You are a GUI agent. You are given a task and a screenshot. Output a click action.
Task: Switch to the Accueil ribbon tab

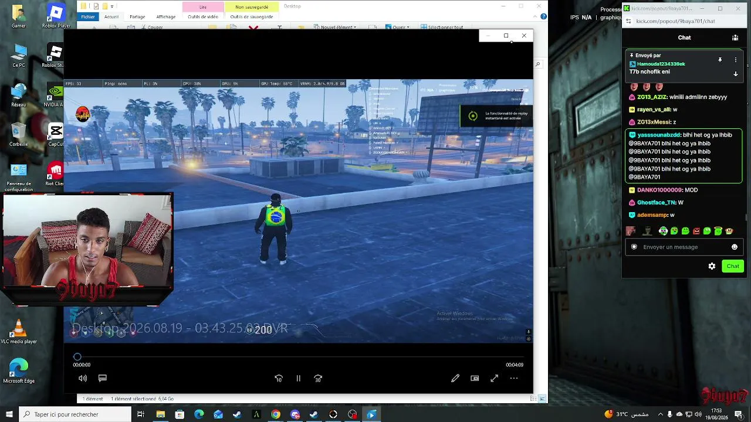(x=111, y=17)
